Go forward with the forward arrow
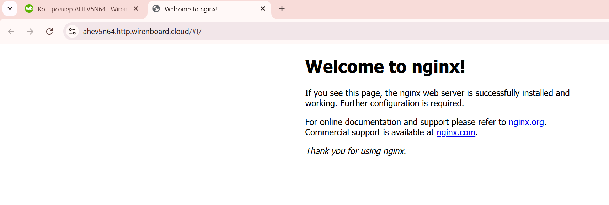The image size is (609, 205). pyautogui.click(x=30, y=32)
